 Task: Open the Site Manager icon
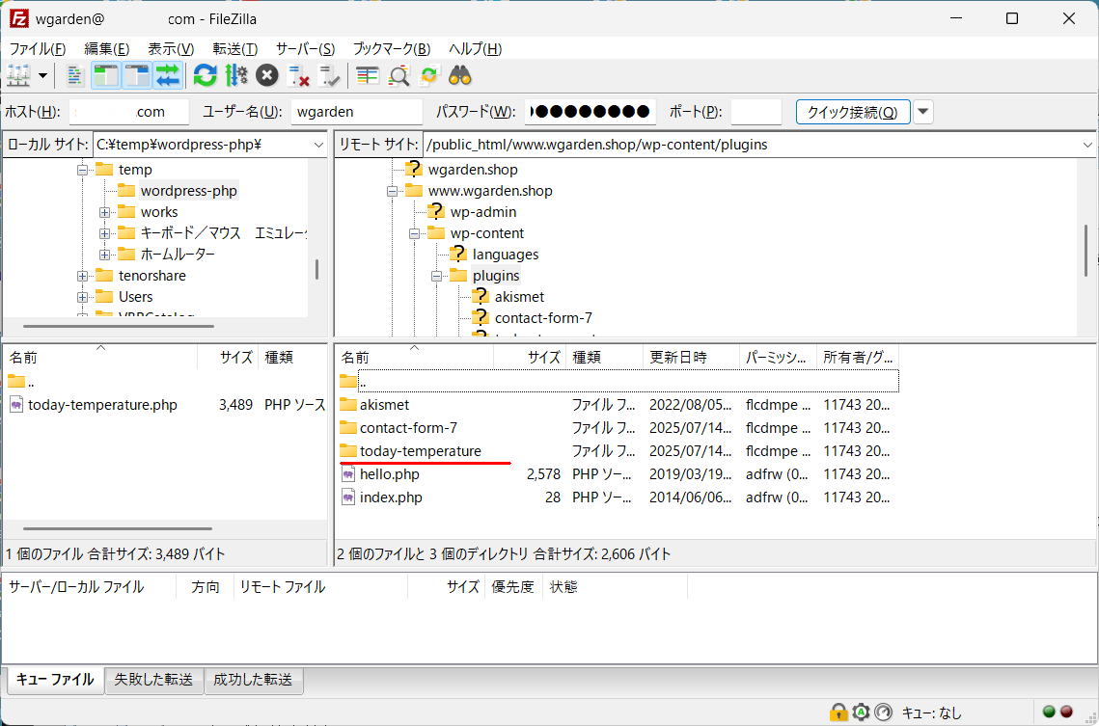click(19, 75)
